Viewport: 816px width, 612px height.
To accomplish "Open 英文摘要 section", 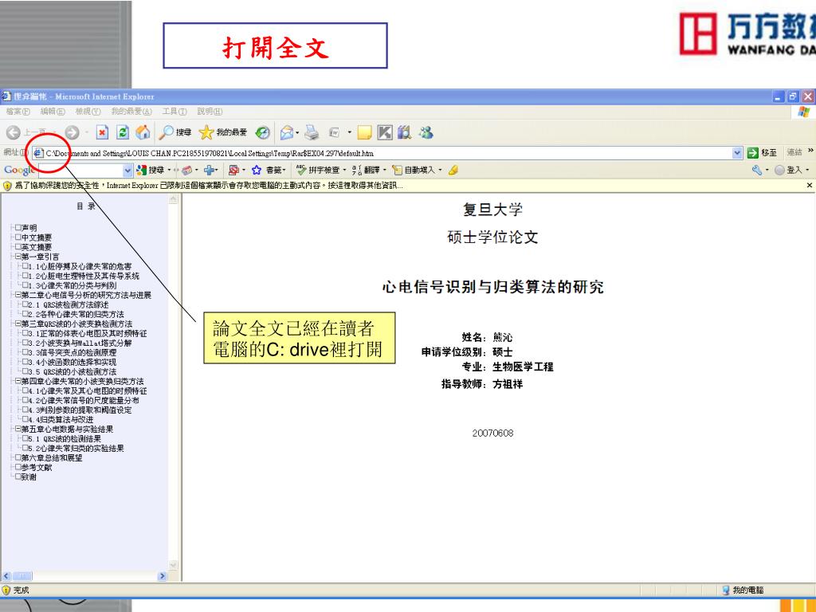I will tap(37, 247).
